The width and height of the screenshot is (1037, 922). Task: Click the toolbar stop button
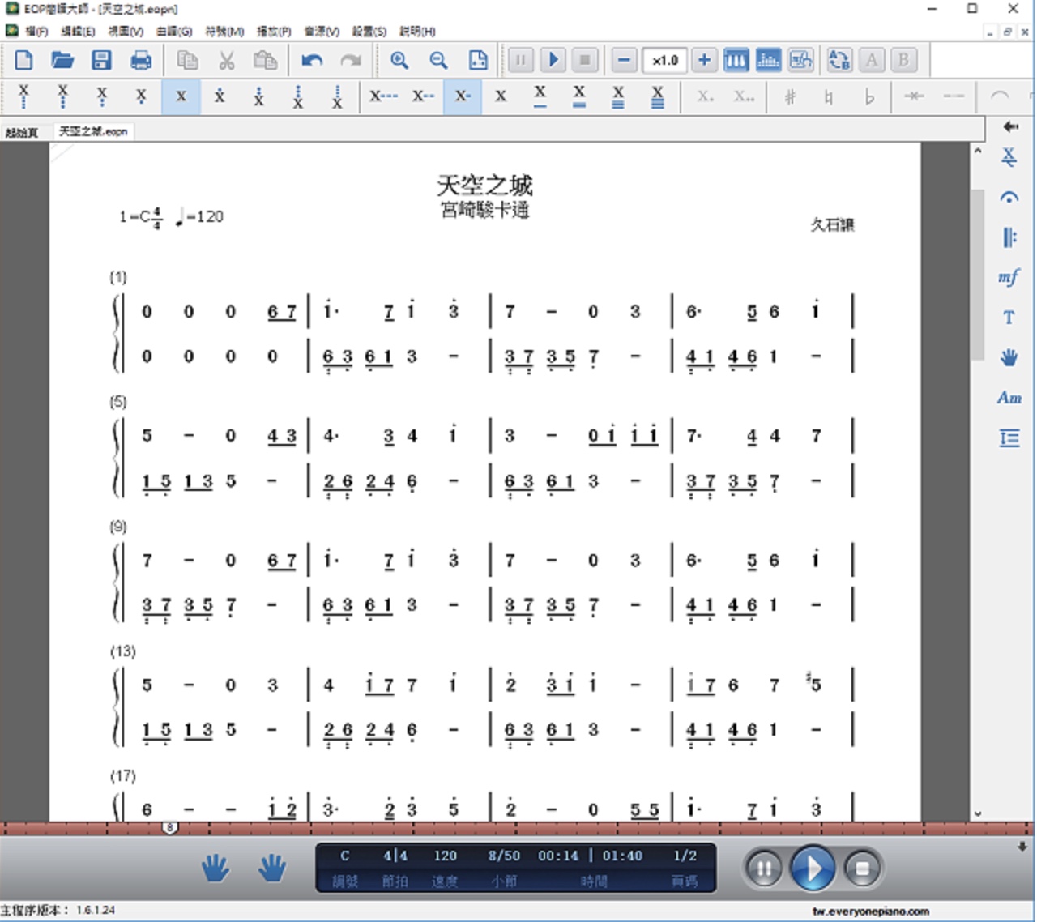tap(585, 60)
